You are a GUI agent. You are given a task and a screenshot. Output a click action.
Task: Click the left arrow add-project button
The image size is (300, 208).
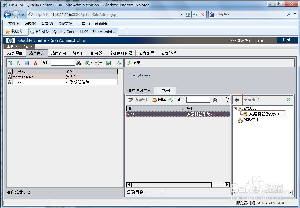click(x=237, y=100)
